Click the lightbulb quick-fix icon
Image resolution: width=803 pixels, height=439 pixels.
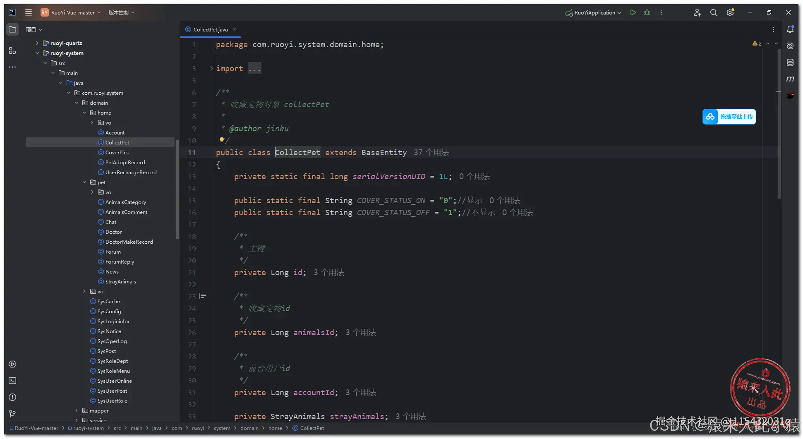222,140
